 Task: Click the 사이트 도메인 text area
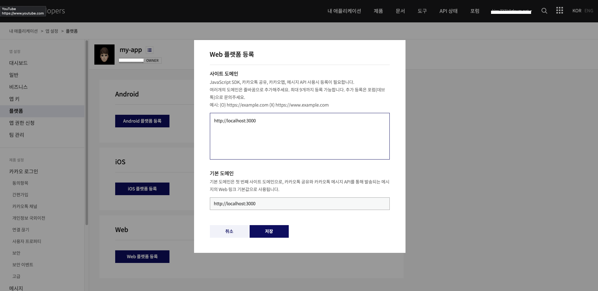tap(300, 136)
